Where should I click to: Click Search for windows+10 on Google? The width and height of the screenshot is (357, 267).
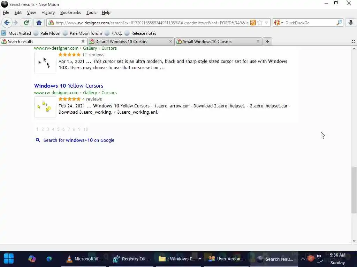[x=79, y=140]
